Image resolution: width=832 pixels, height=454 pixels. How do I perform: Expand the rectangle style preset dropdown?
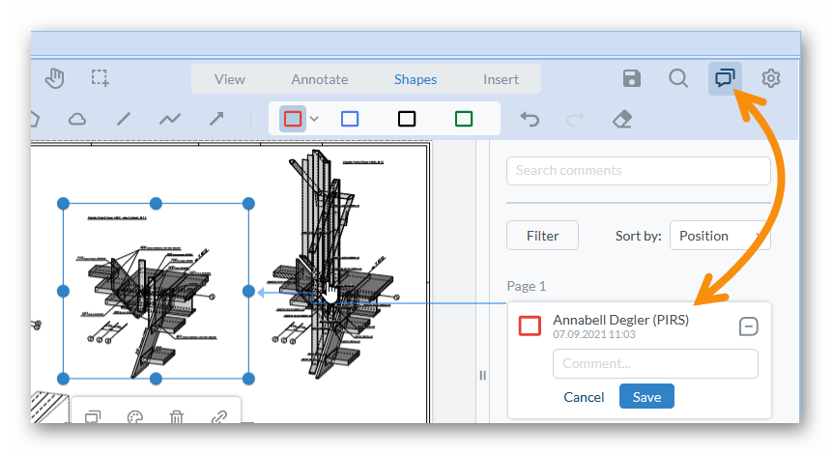click(x=314, y=119)
